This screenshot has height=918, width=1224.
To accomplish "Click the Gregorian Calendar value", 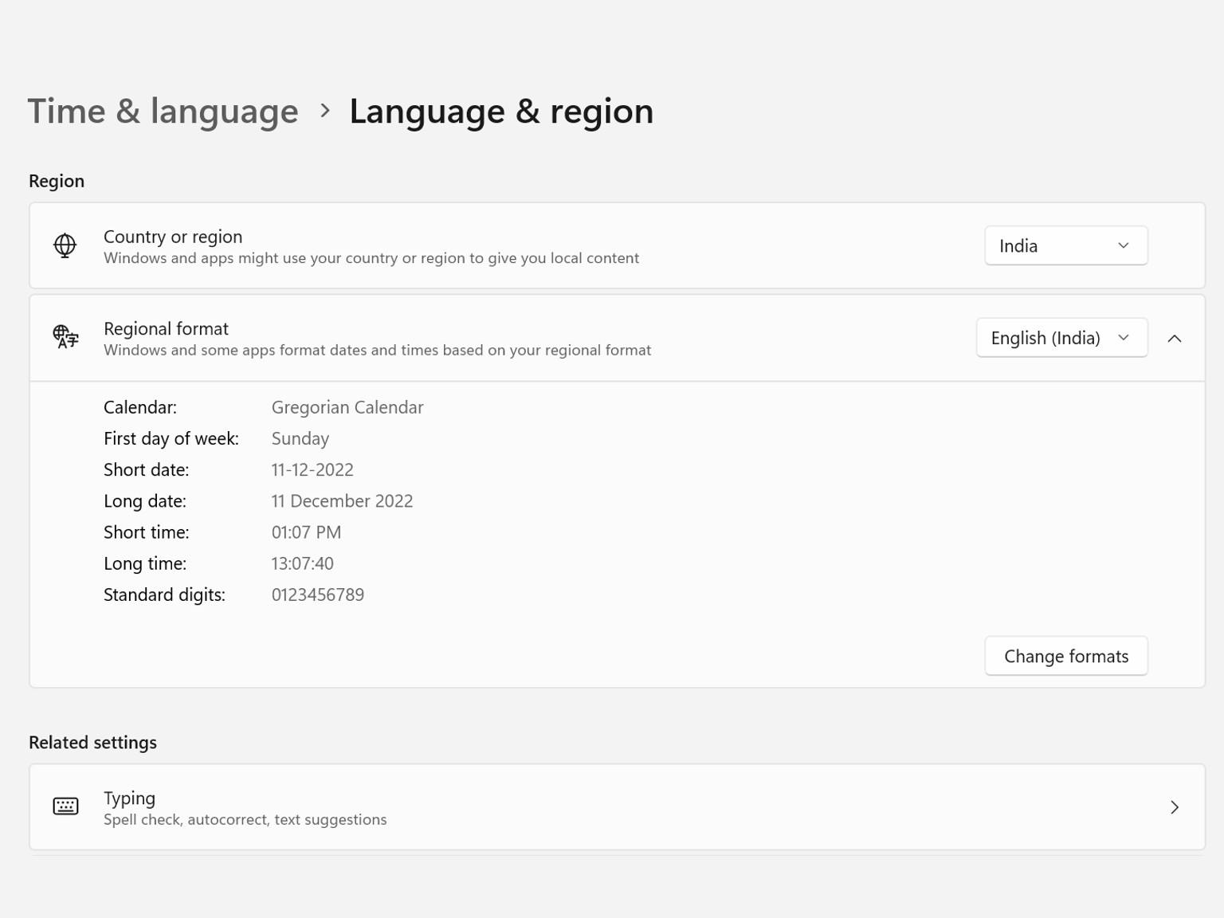I will 347,407.
